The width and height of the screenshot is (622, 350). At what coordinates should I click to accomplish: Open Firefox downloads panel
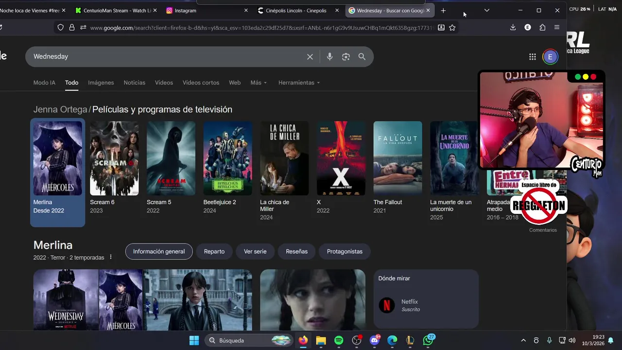(x=513, y=28)
